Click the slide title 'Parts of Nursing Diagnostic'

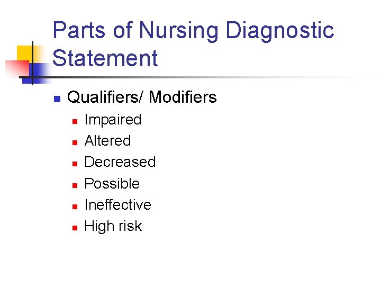pos(194,31)
